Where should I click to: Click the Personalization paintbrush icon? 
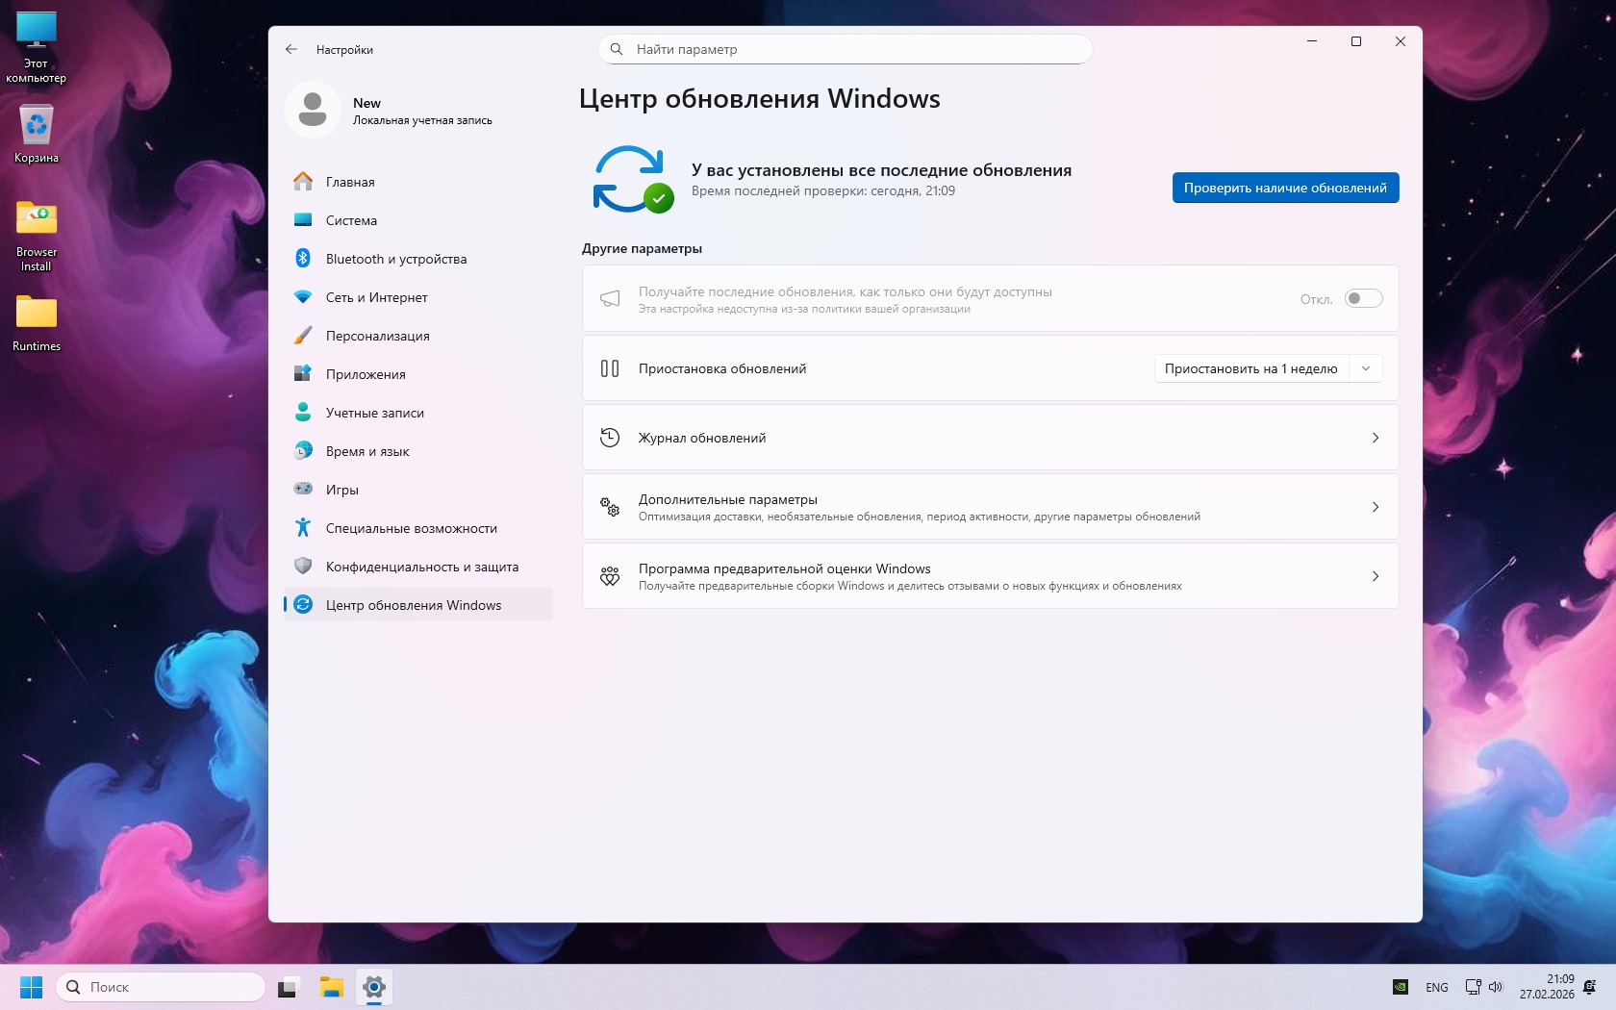tap(303, 336)
